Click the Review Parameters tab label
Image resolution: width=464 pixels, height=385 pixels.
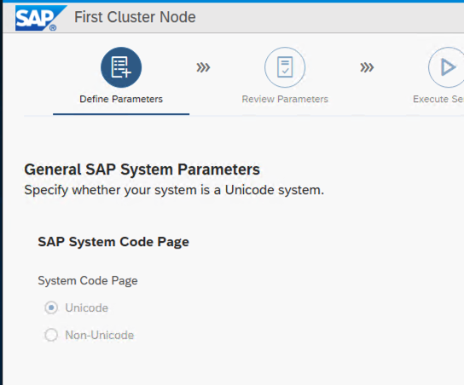(x=285, y=99)
